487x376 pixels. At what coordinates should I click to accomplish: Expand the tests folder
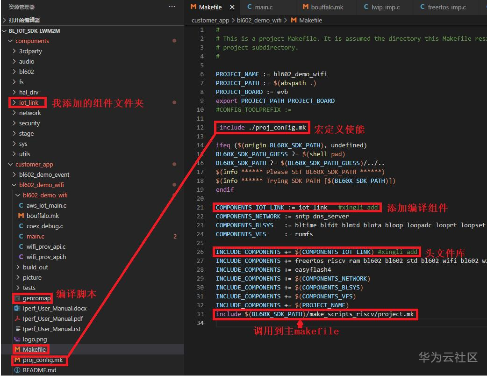(x=29, y=288)
